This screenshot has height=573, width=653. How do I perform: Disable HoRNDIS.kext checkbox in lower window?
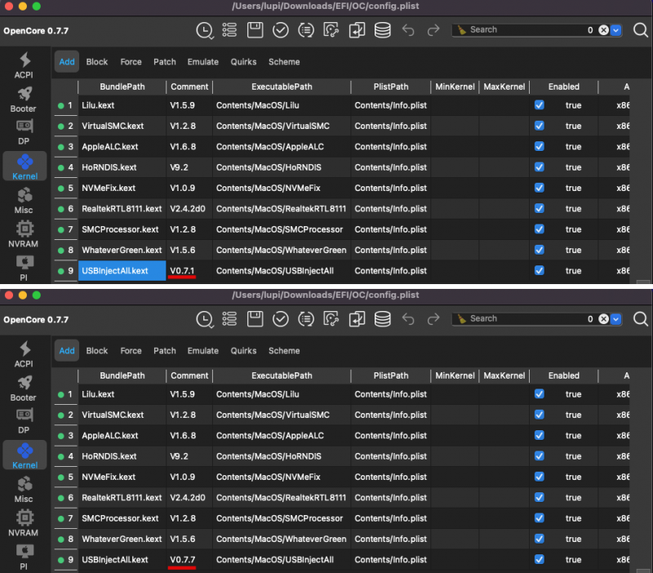[539, 456]
